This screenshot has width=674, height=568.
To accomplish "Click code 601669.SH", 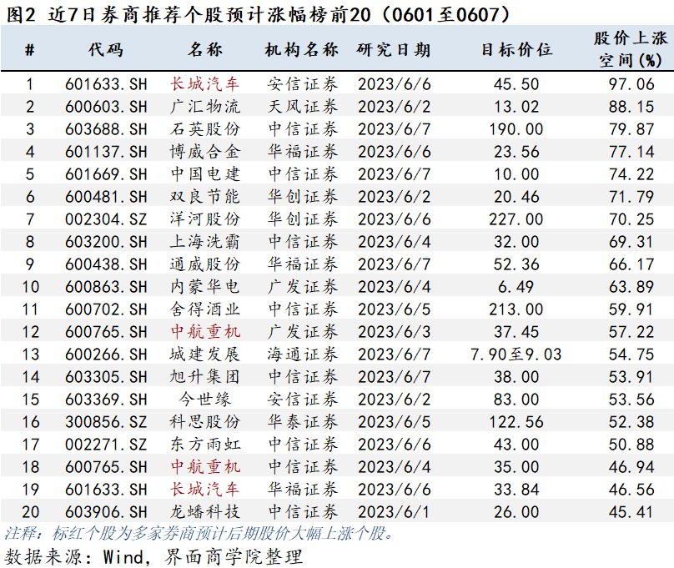I will pyautogui.click(x=106, y=174).
